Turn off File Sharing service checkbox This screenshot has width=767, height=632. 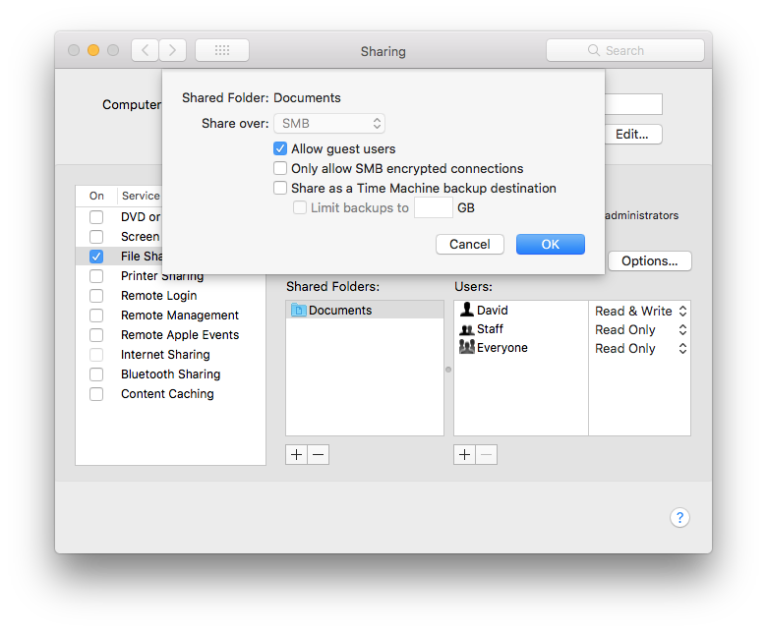point(96,257)
